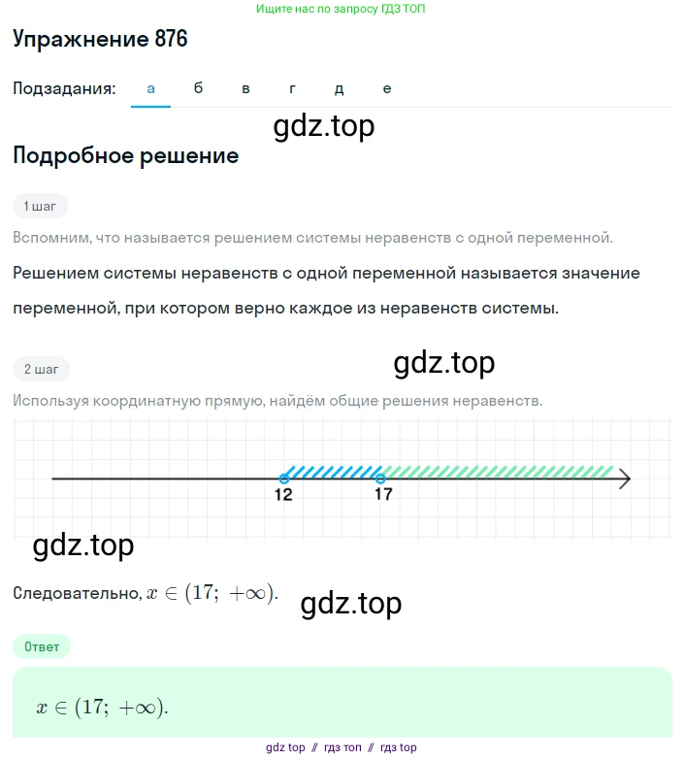684x759 pixels.
Task: Open the Cyrillic "гдз топ" footer link
Action: 341,747
